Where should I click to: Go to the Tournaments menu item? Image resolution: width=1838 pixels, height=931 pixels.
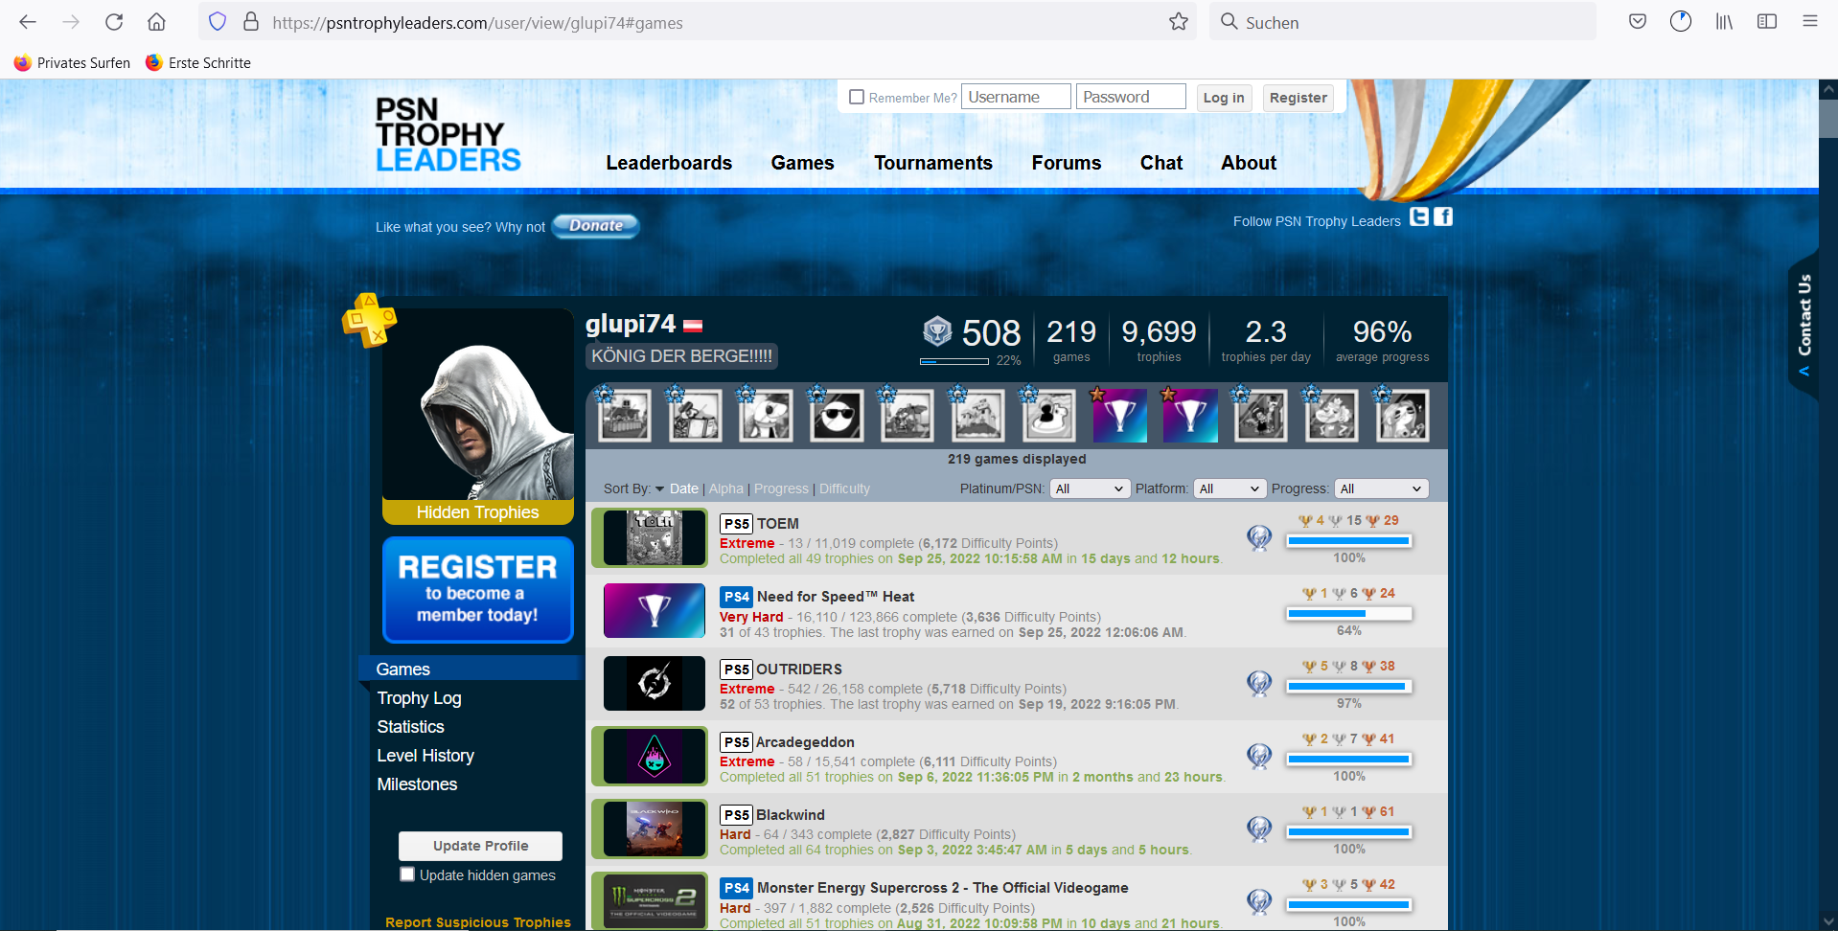pyautogui.click(x=933, y=163)
